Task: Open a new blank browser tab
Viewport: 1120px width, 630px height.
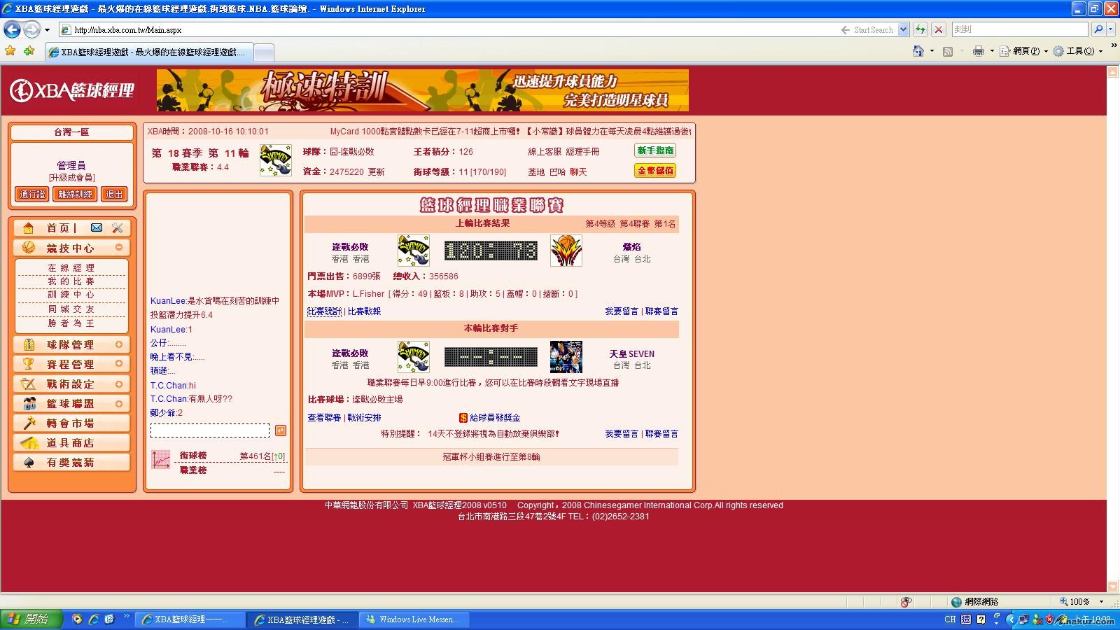Action: (263, 52)
